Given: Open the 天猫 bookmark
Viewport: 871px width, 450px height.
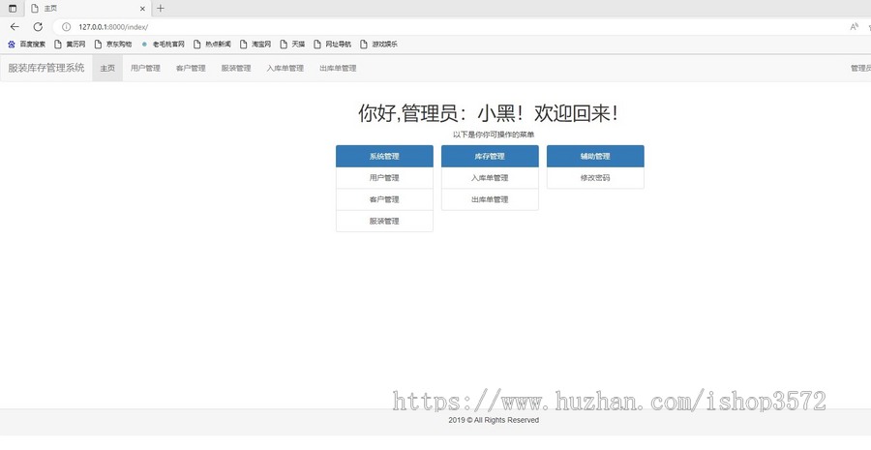Looking at the screenshot, I should click(292, 44).
